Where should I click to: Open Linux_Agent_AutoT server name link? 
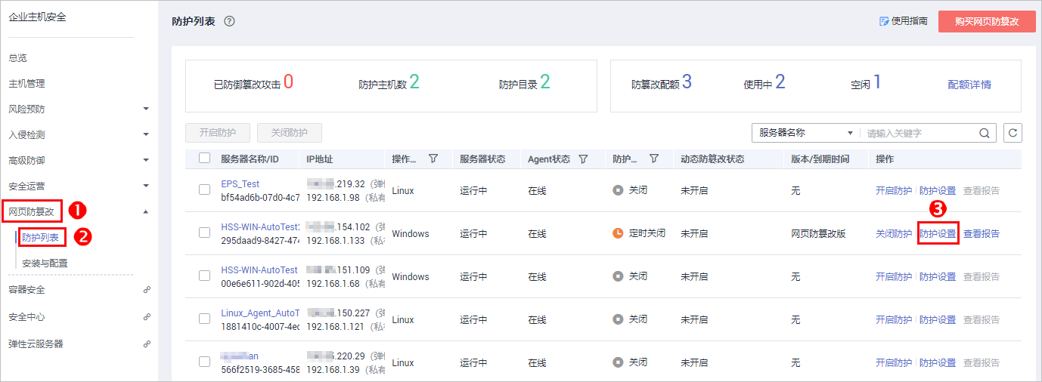[x=260, y=313]
